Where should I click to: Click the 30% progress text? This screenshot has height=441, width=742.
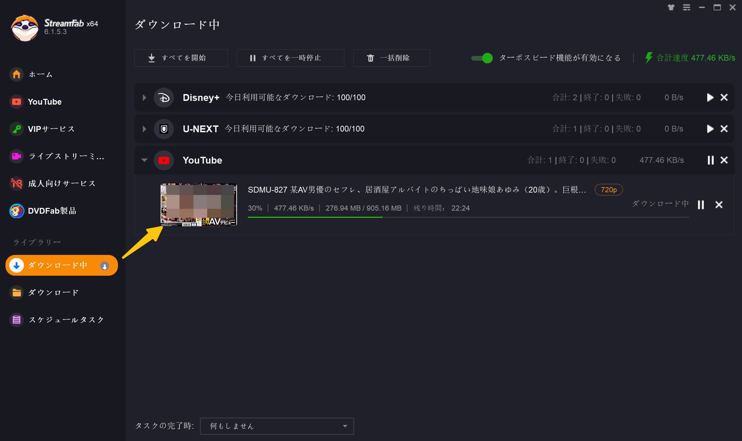click(255, 208)
